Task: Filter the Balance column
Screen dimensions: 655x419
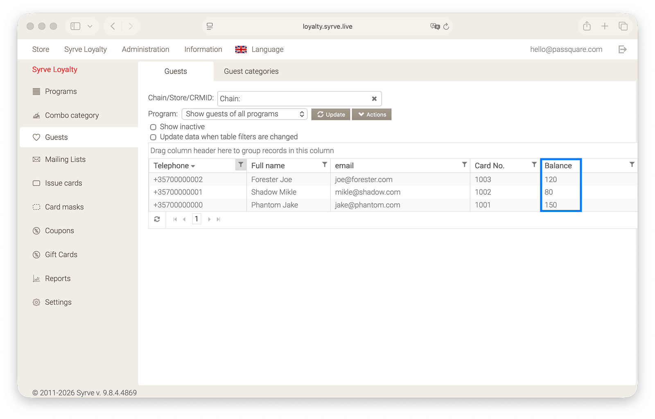Action: click(x=632, y=164)
